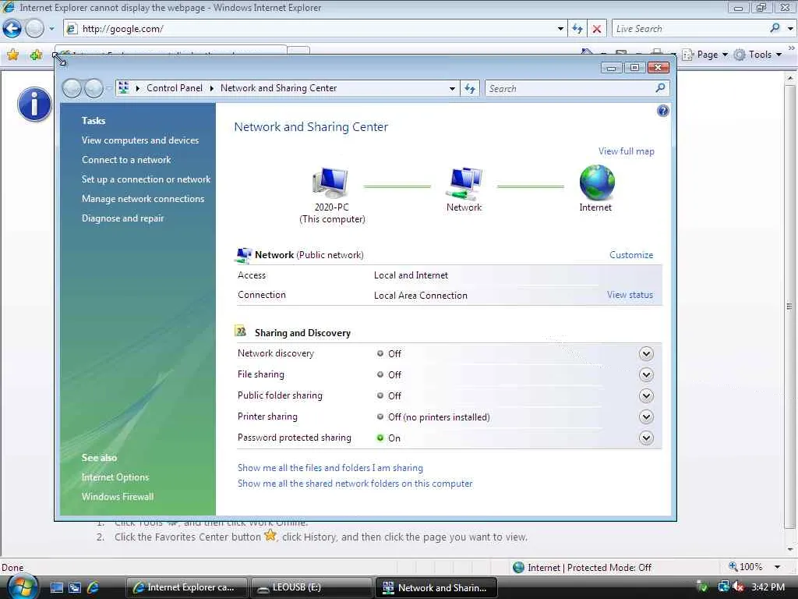Open Manage network connections
The image size is (798, 599).
click(143, 199)
